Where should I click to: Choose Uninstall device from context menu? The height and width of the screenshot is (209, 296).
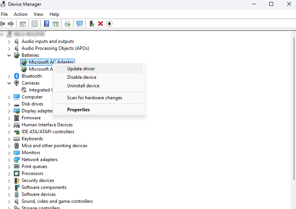coord(83,86)
